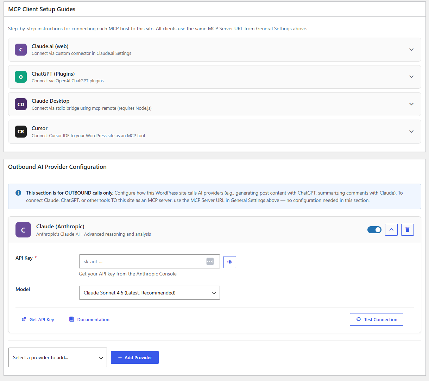The height and width of the screenshot is (381, 429).
Task: Expand the Cursor setup guide chevron
Action: pos(411,132)
